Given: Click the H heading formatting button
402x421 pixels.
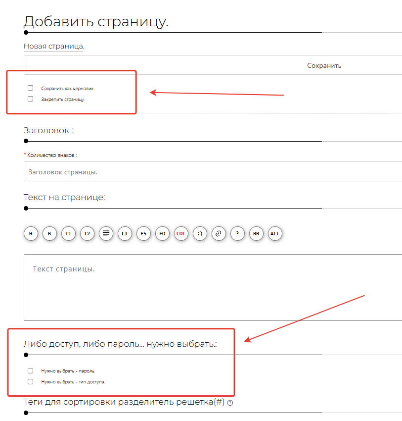Looking at the screenshot, I should click(x=31, y=233).
